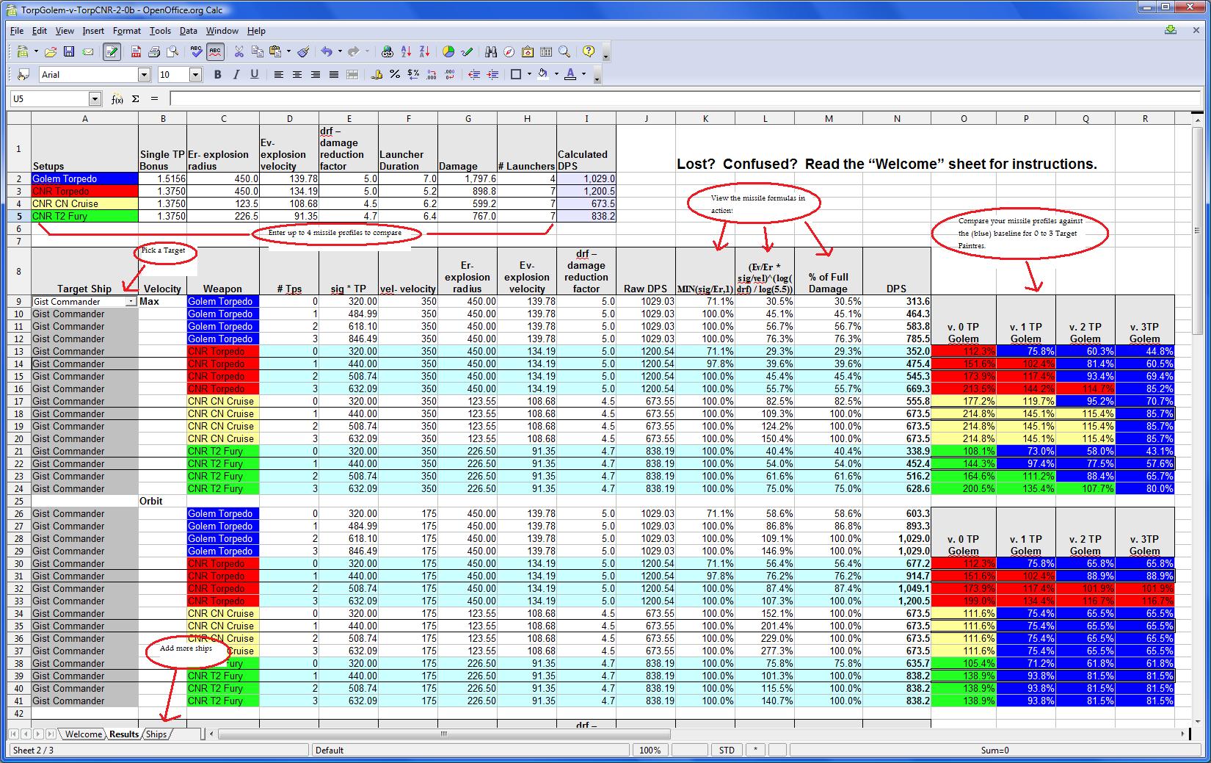The width and height of the screenshot is (1211, 763).
Task: Open the Chart insert tool
Action: (x=448, y=52)
